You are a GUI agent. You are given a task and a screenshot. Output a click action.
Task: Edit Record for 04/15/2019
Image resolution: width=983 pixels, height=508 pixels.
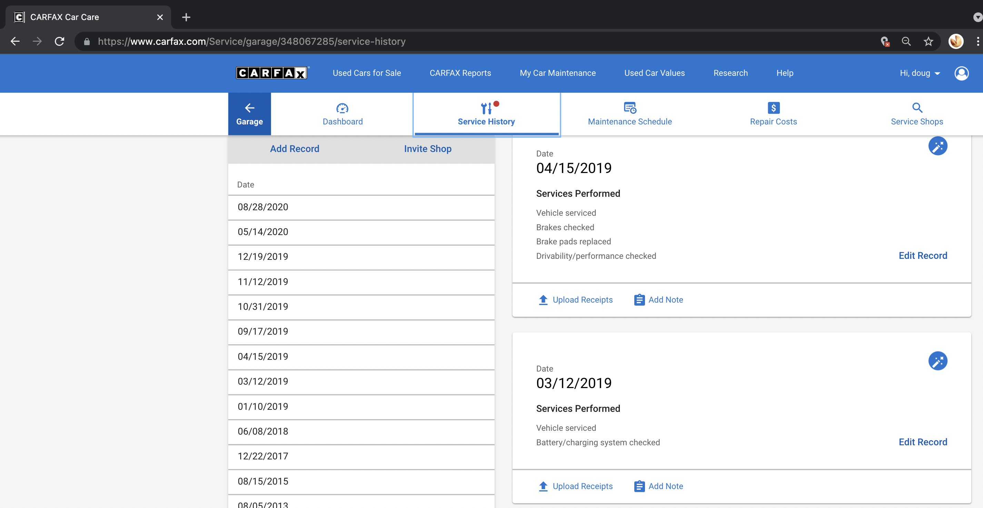(923, 255)
